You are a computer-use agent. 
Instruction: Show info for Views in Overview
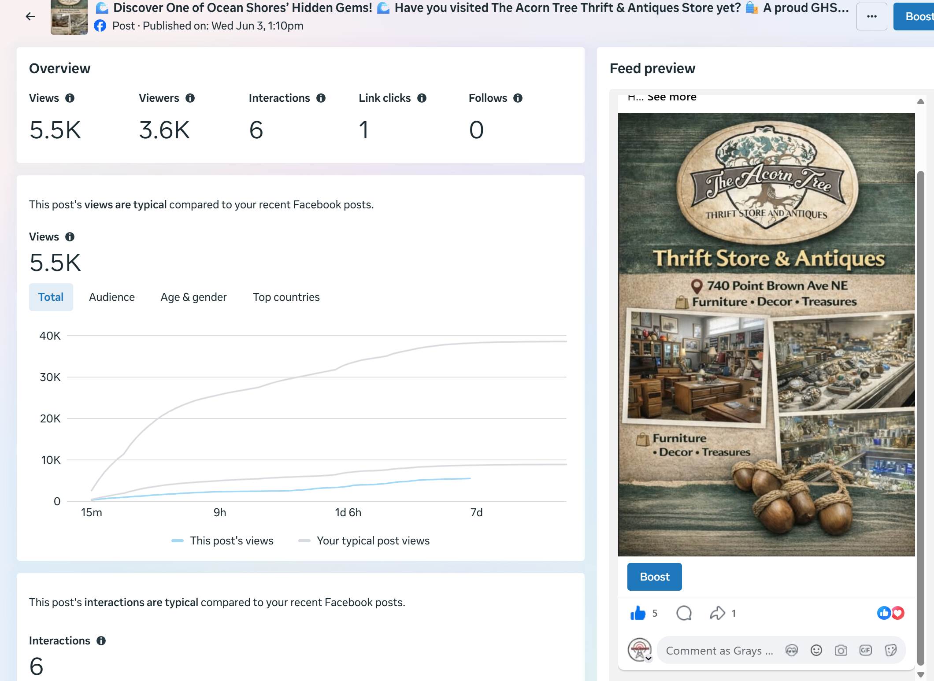point(70,98)
